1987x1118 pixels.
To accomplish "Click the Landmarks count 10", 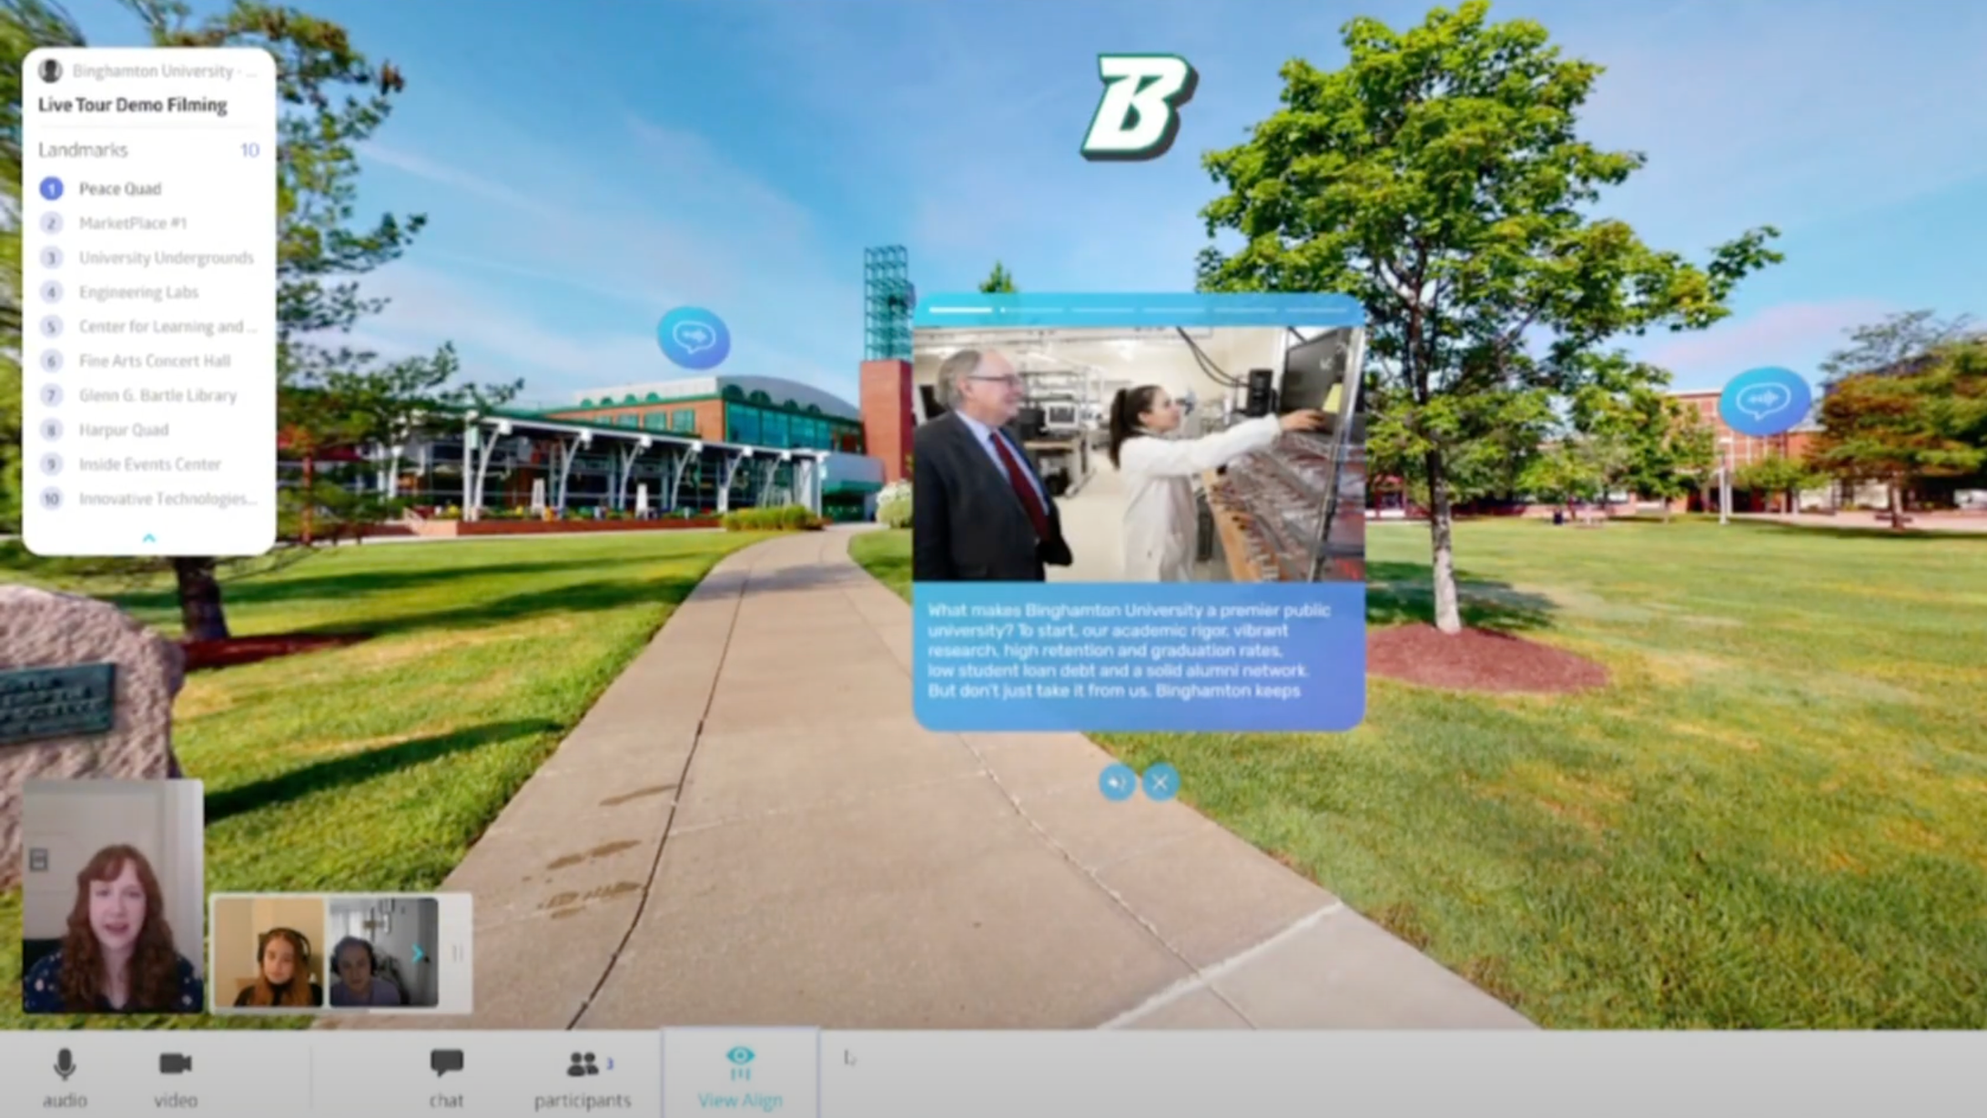I will [x=249, y=150].
